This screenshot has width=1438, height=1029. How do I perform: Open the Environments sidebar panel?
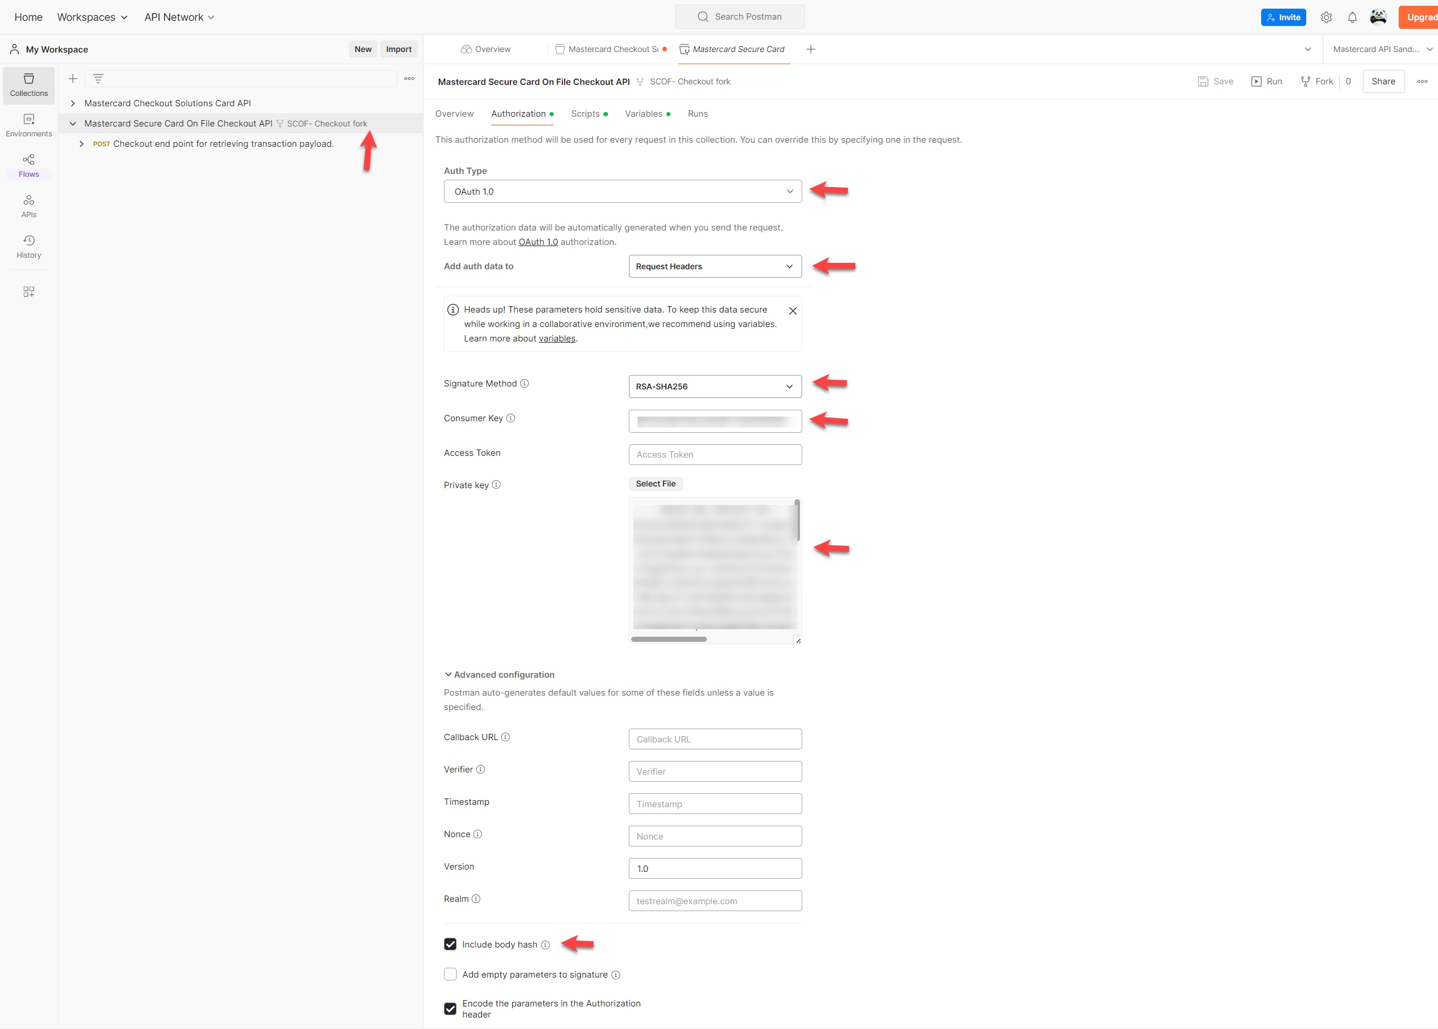point(28,125)
